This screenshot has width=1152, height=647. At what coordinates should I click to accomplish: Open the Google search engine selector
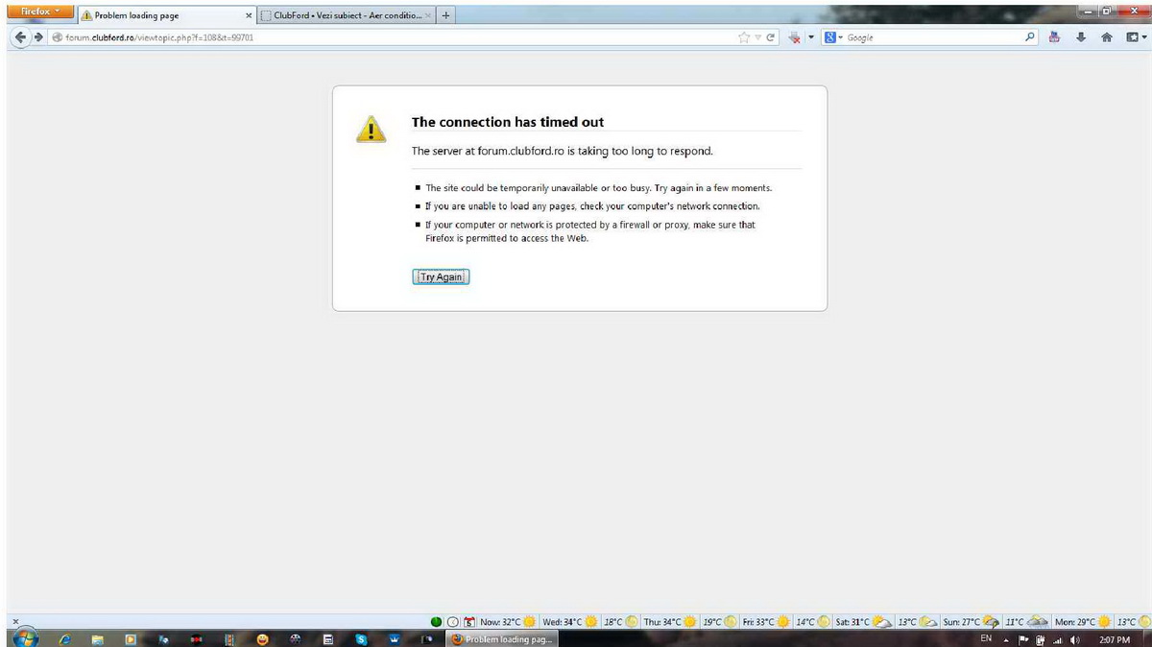[x=833, y=37]
